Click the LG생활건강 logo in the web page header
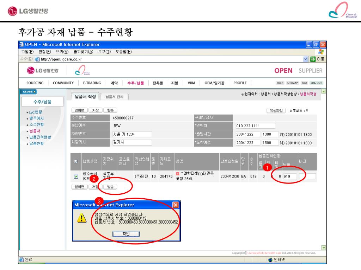 coord(43,70)
